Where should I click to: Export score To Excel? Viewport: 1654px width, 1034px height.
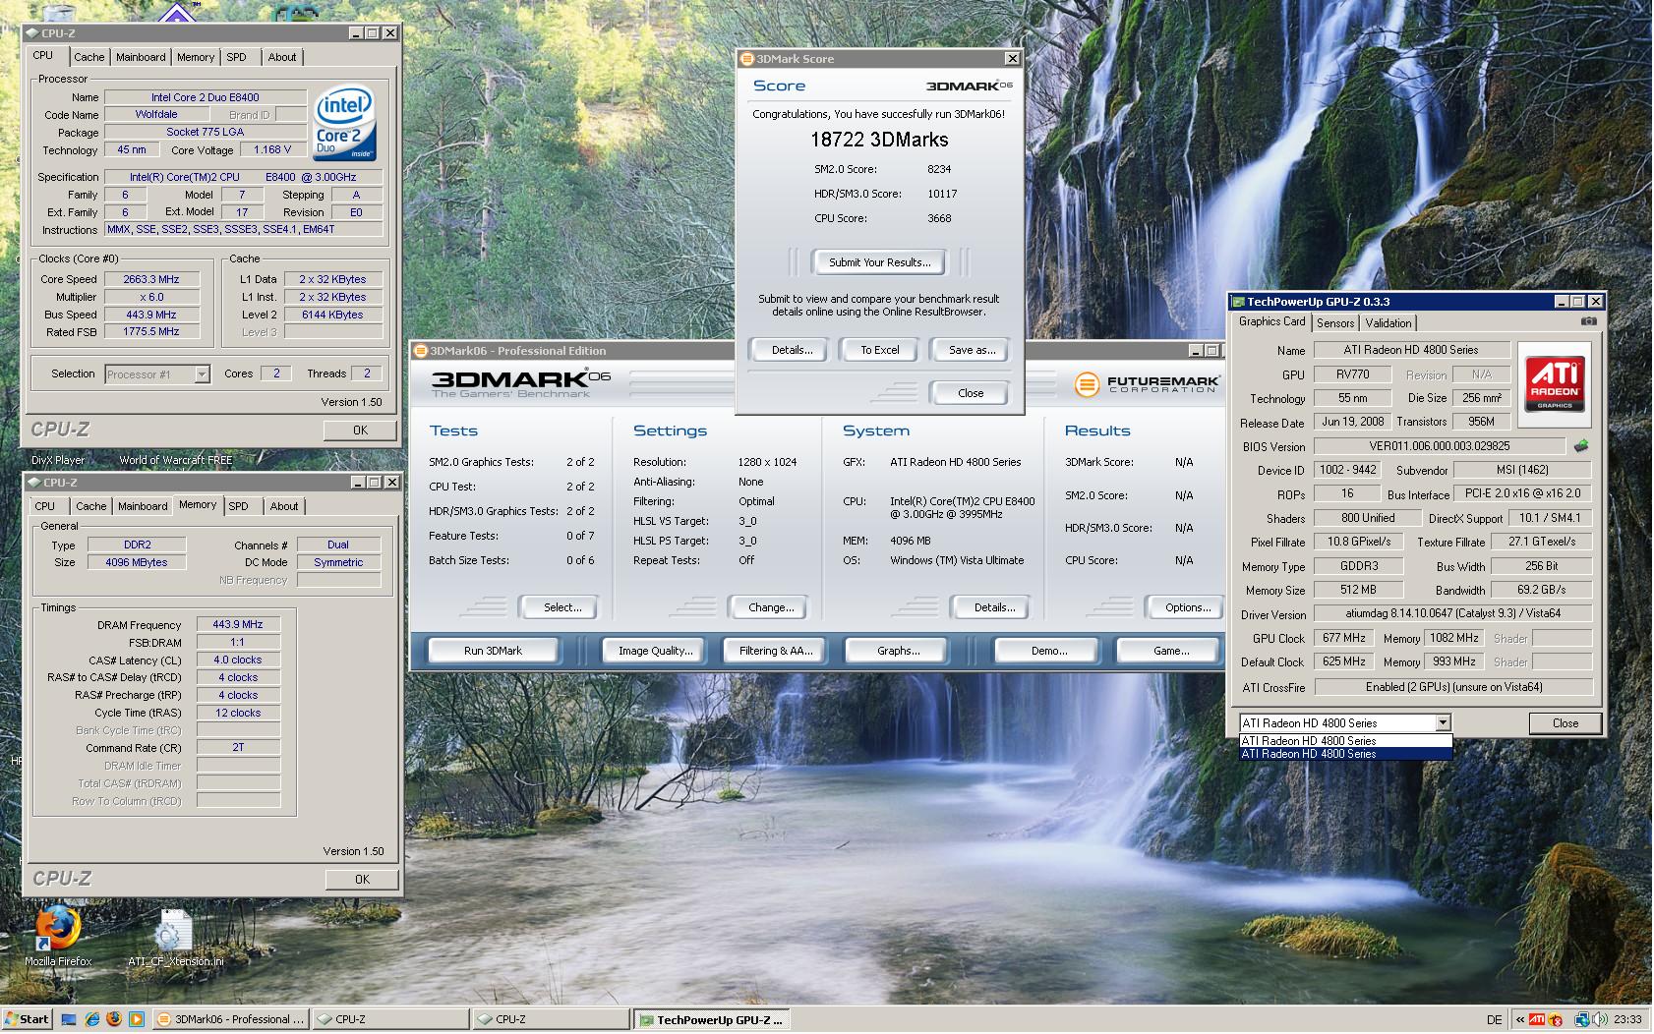pos(879,350)
